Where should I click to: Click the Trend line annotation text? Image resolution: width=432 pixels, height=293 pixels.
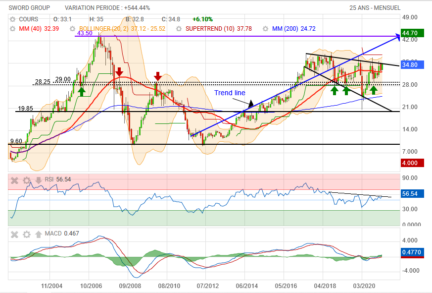[230, 93]
